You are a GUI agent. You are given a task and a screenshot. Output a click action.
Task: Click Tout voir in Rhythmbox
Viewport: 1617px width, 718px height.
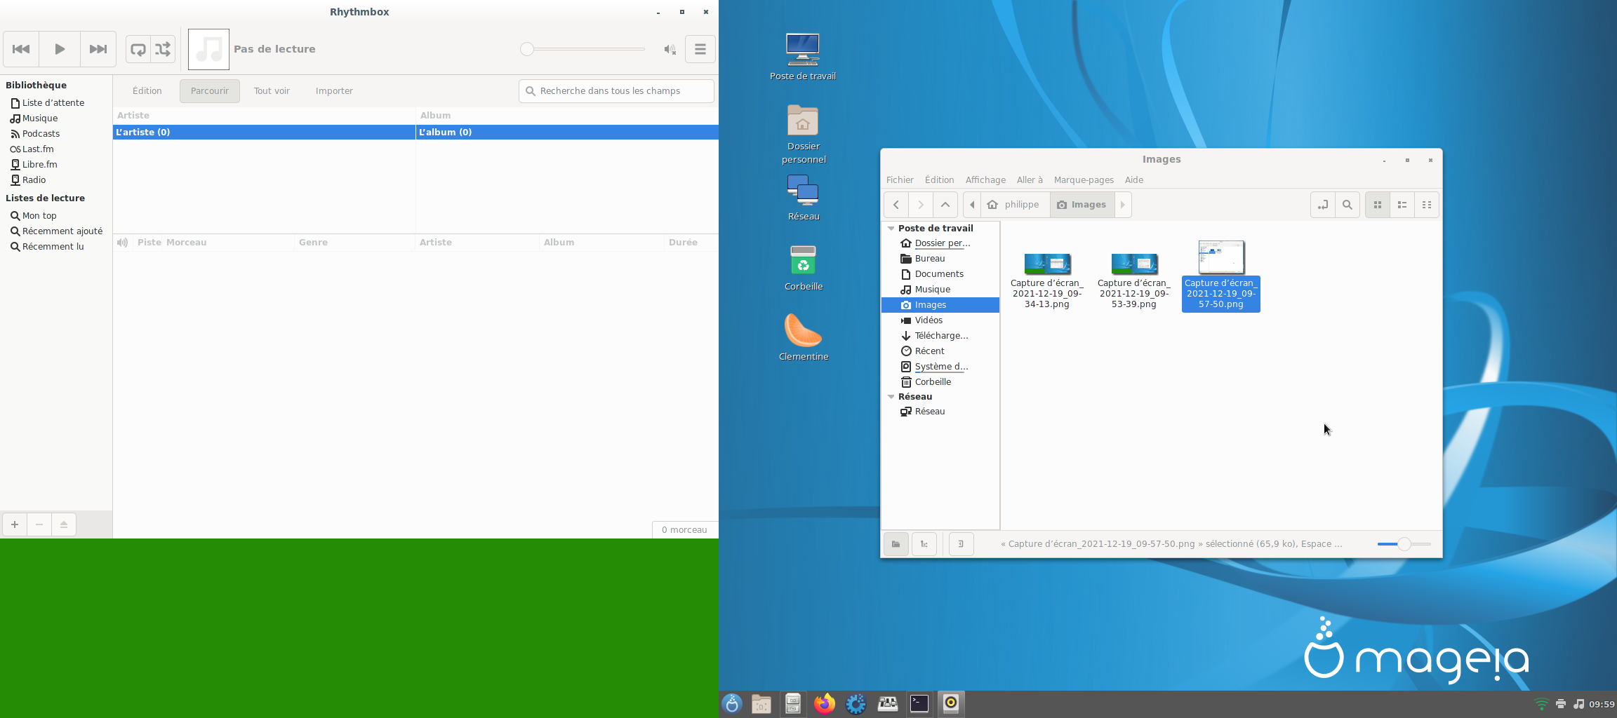(x=272, y=91)
